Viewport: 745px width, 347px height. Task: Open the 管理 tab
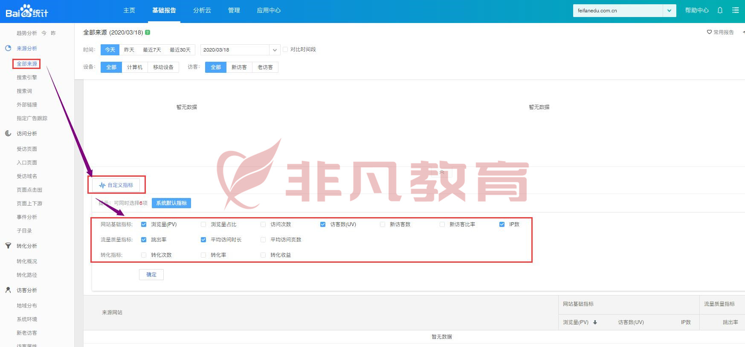coord(234,10)
